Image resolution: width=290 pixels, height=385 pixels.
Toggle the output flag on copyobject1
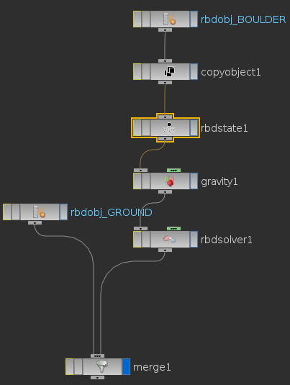click(x=194, y=71)
